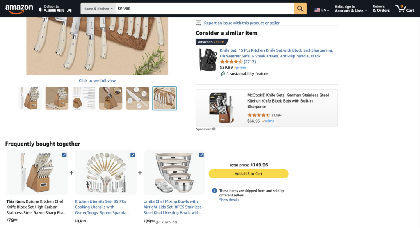Click the info icon beside shipping note
This screenshot has height=228, width=420.
[215, 191]
